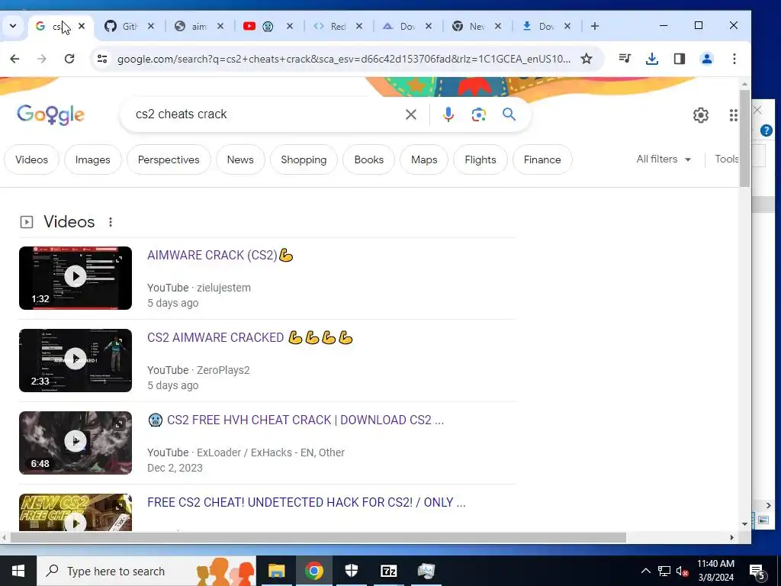Open File Explorer from the taskbar
Screen dimensions: 781x586
(x=276, y=571)
